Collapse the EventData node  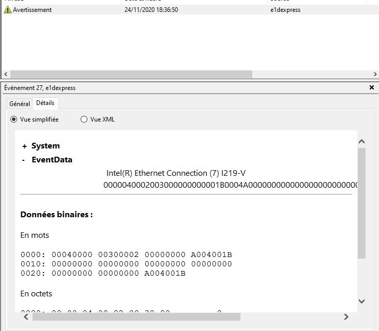(23, 160)
